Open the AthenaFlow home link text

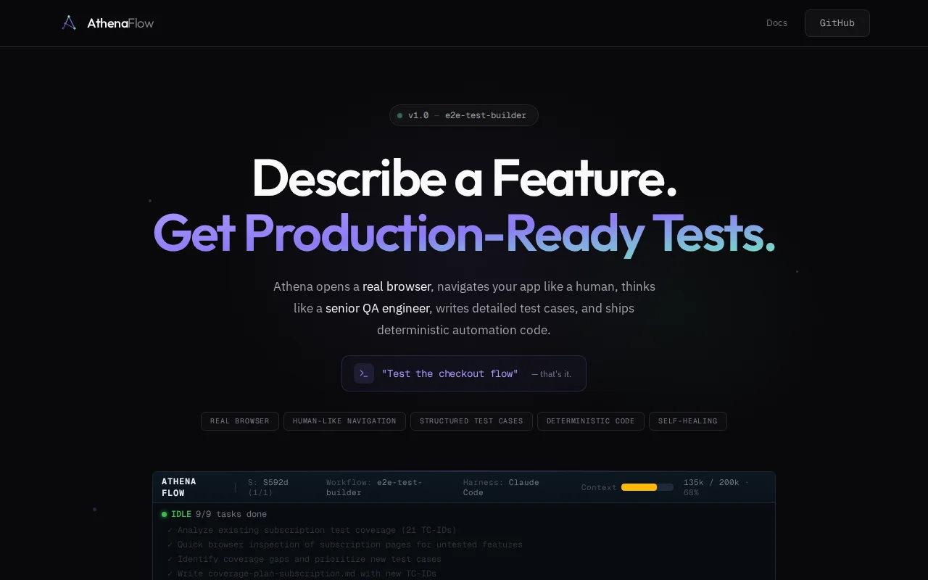coord(120,23)
